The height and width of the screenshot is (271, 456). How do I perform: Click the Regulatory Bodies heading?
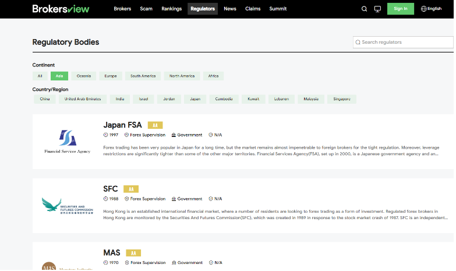coord(66,42)
